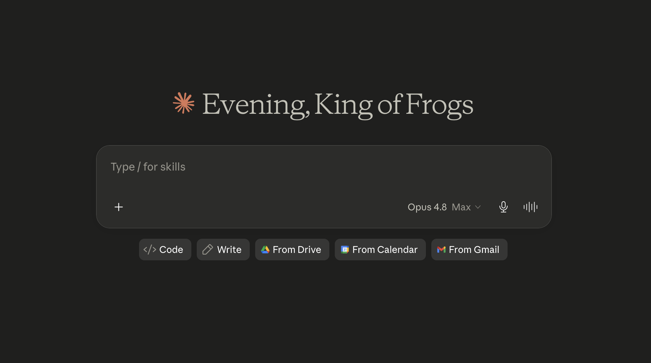The width and height of the screenshot is (651, 363).
Task: Open the plus attachment menu
Action: click(x=119, y=207)
